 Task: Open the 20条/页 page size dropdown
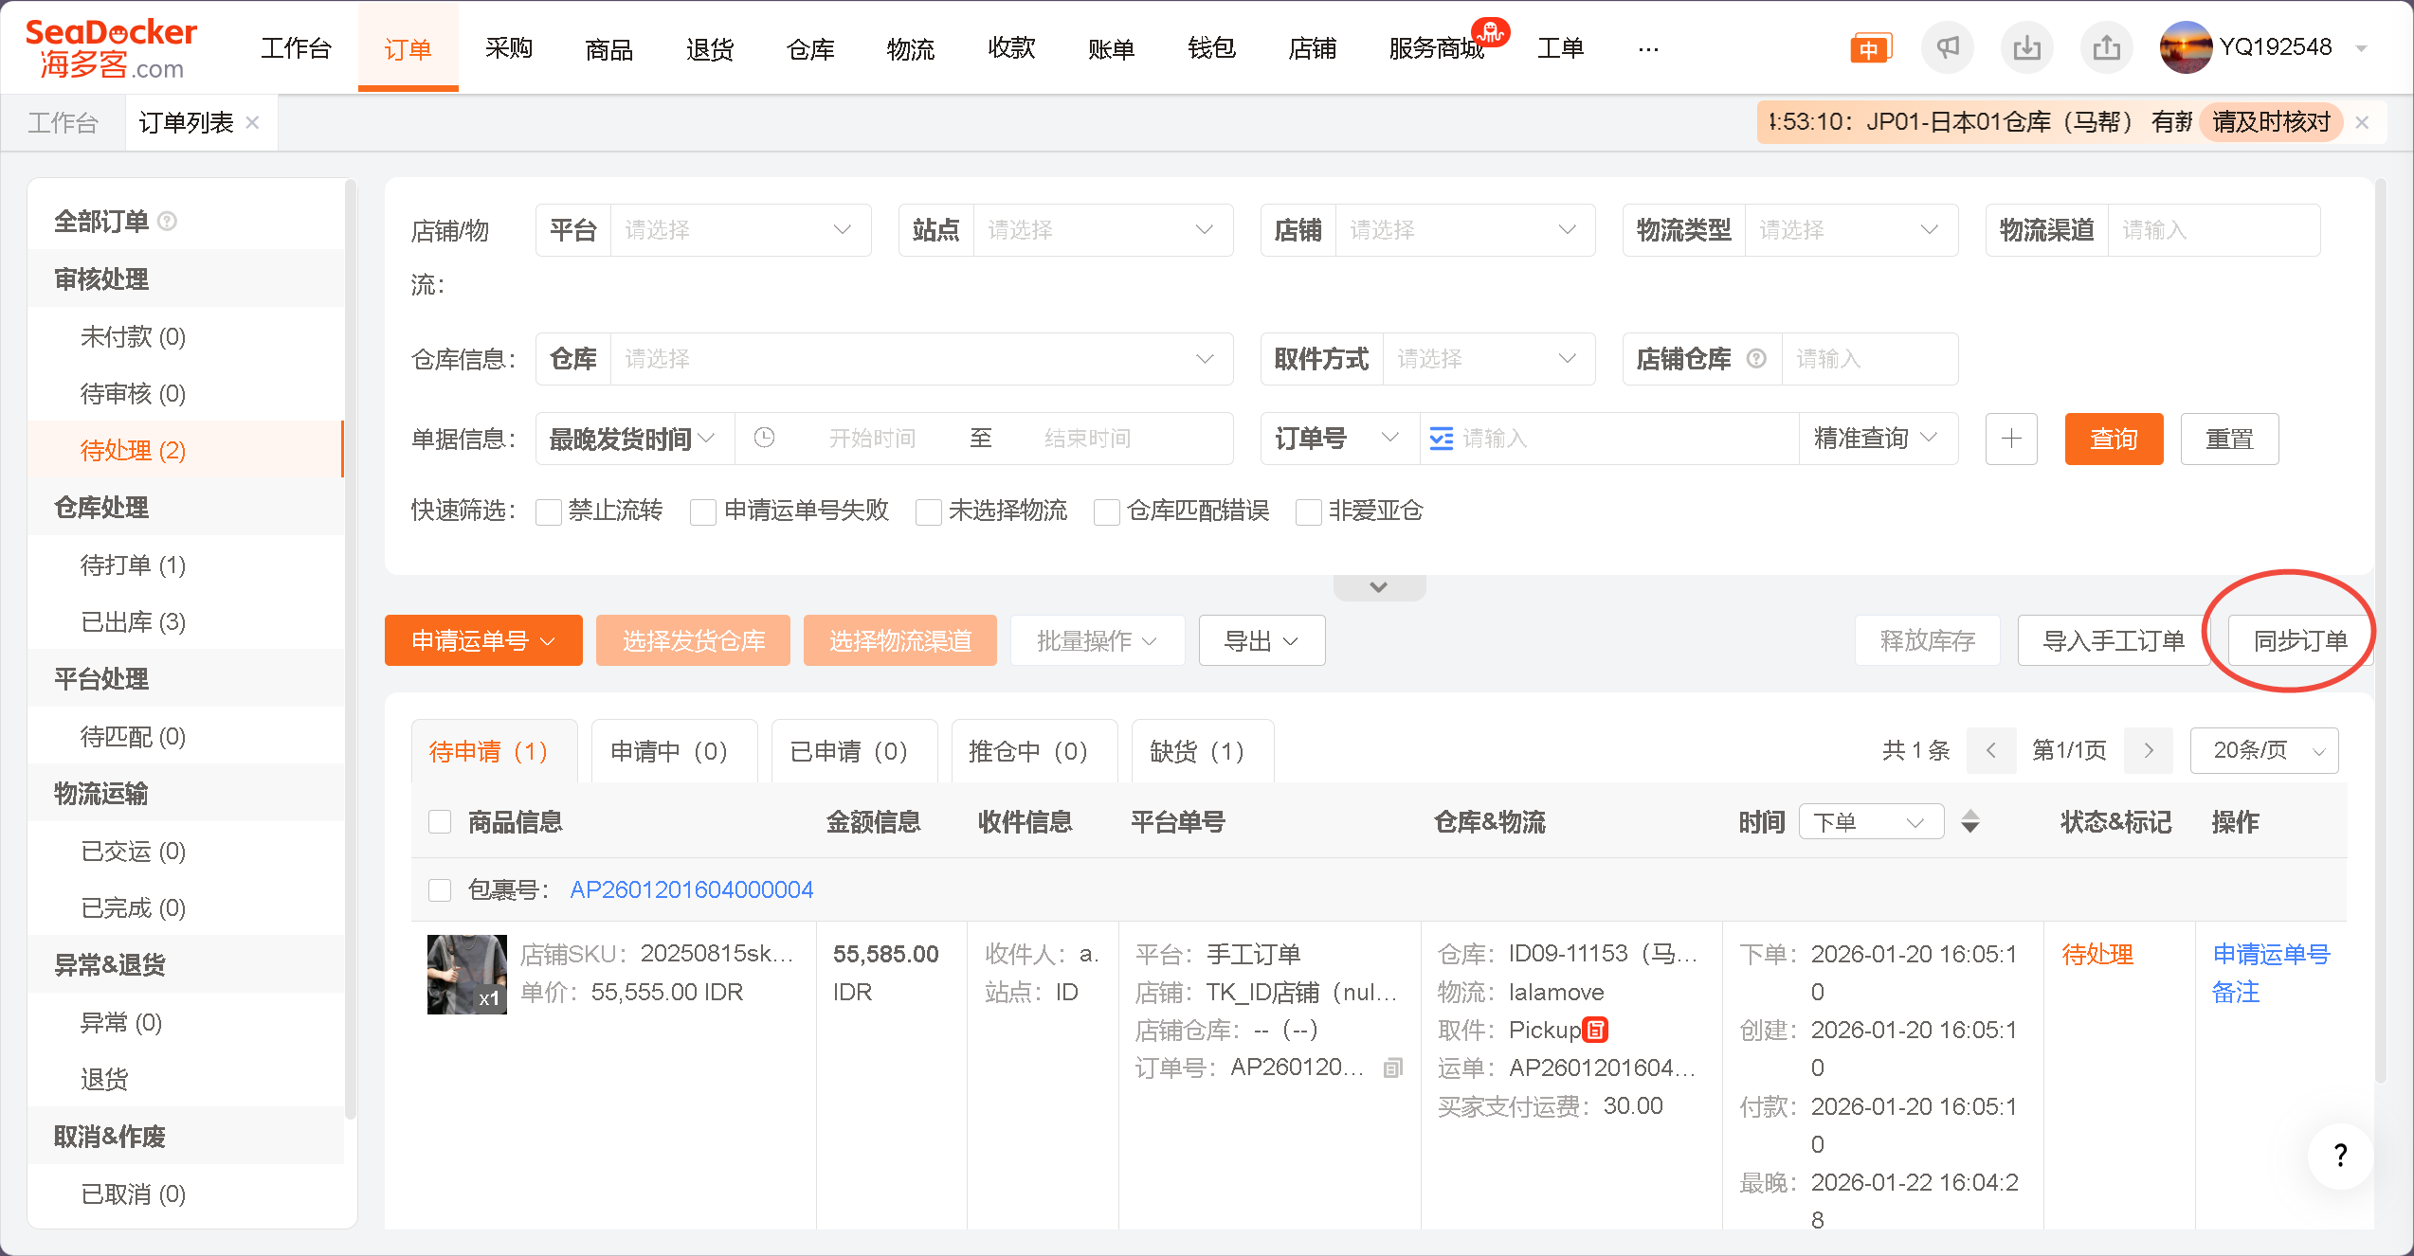(x=2264, y=751)
